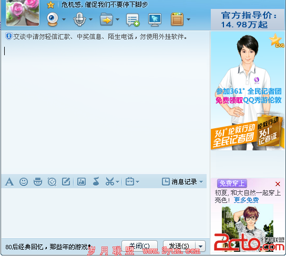Expand the screenshot scissors dropdown arrow
Screen dimensions: 286x256
[x=118, y=182]
